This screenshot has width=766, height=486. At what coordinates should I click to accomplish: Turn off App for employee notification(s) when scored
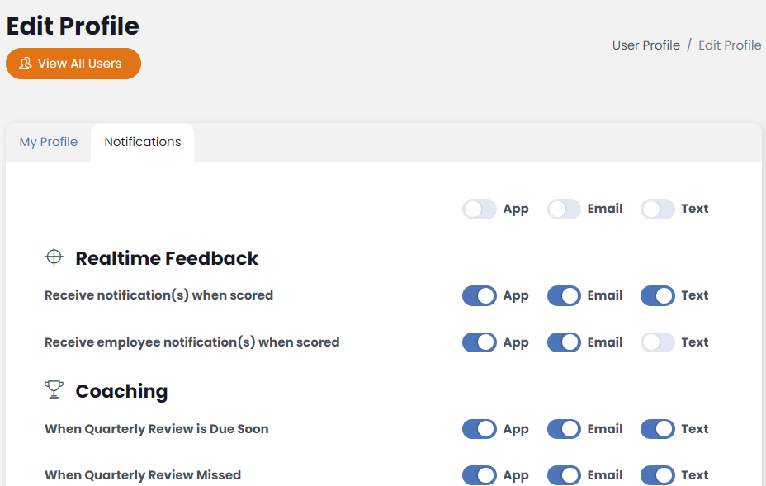pyautogui.click(x=480, y=342)
